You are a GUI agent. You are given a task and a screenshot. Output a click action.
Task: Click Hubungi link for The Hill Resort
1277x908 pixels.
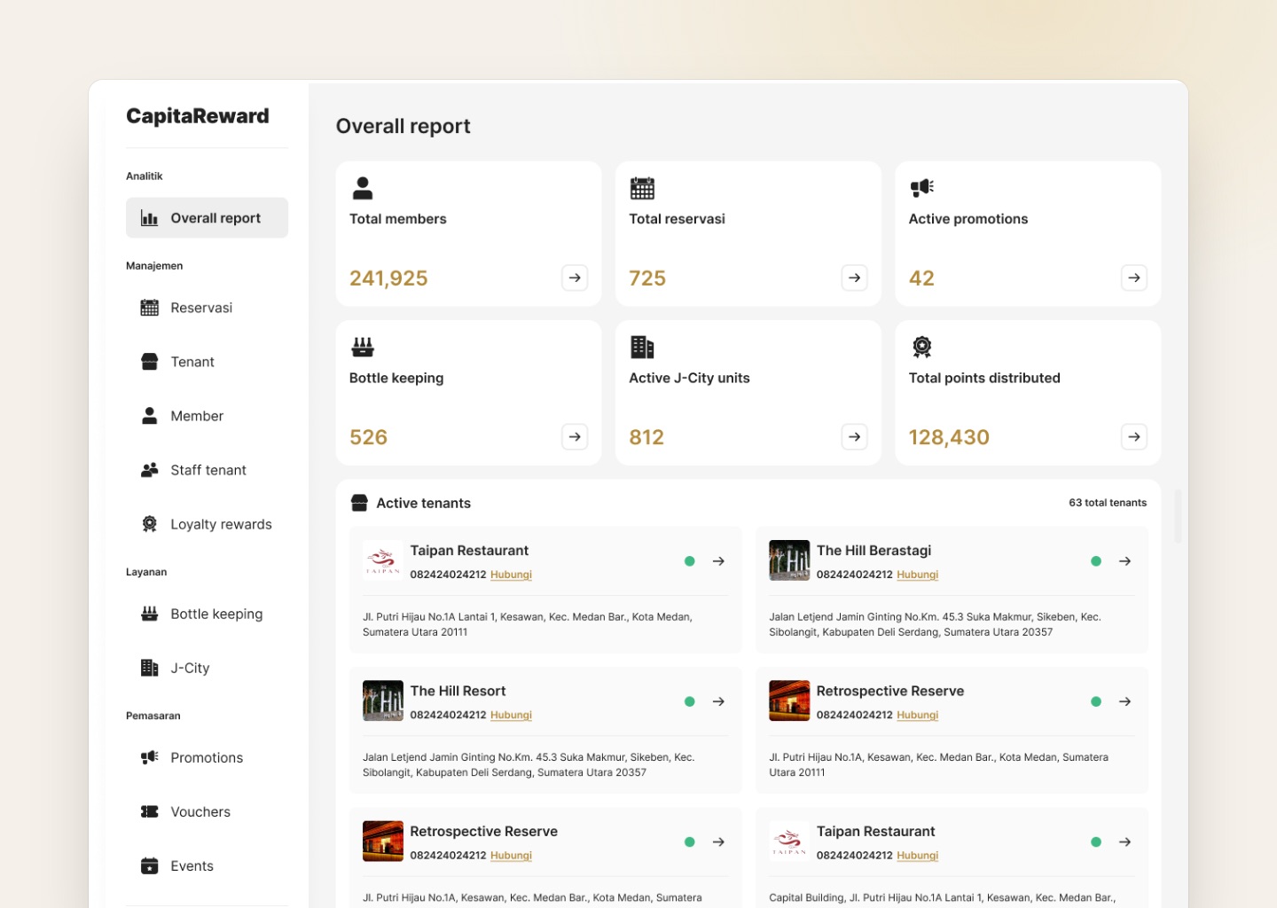[x=511, y=715]
